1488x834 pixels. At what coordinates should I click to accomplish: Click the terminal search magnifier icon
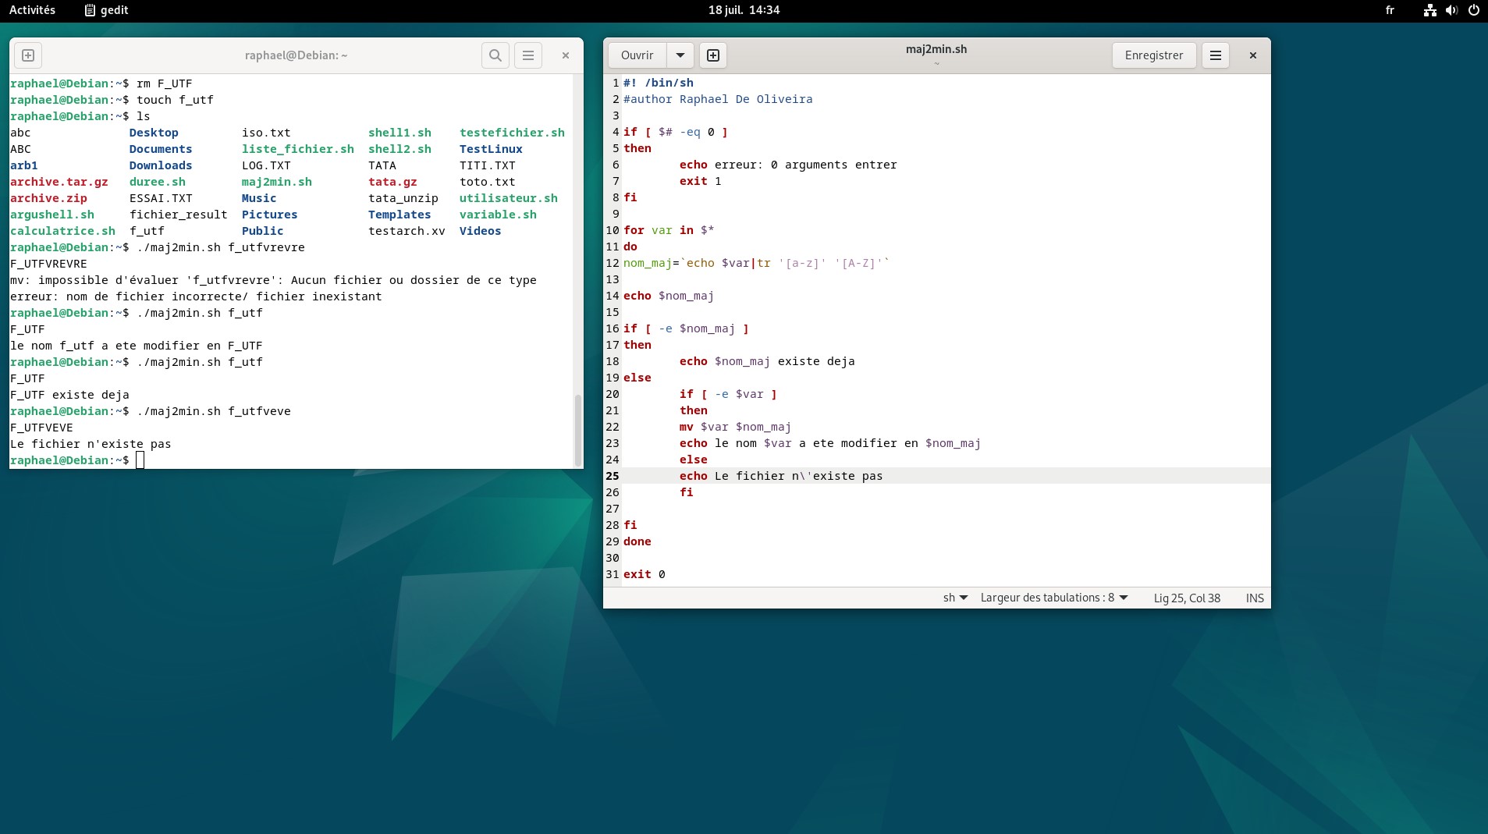click(495, 55)
